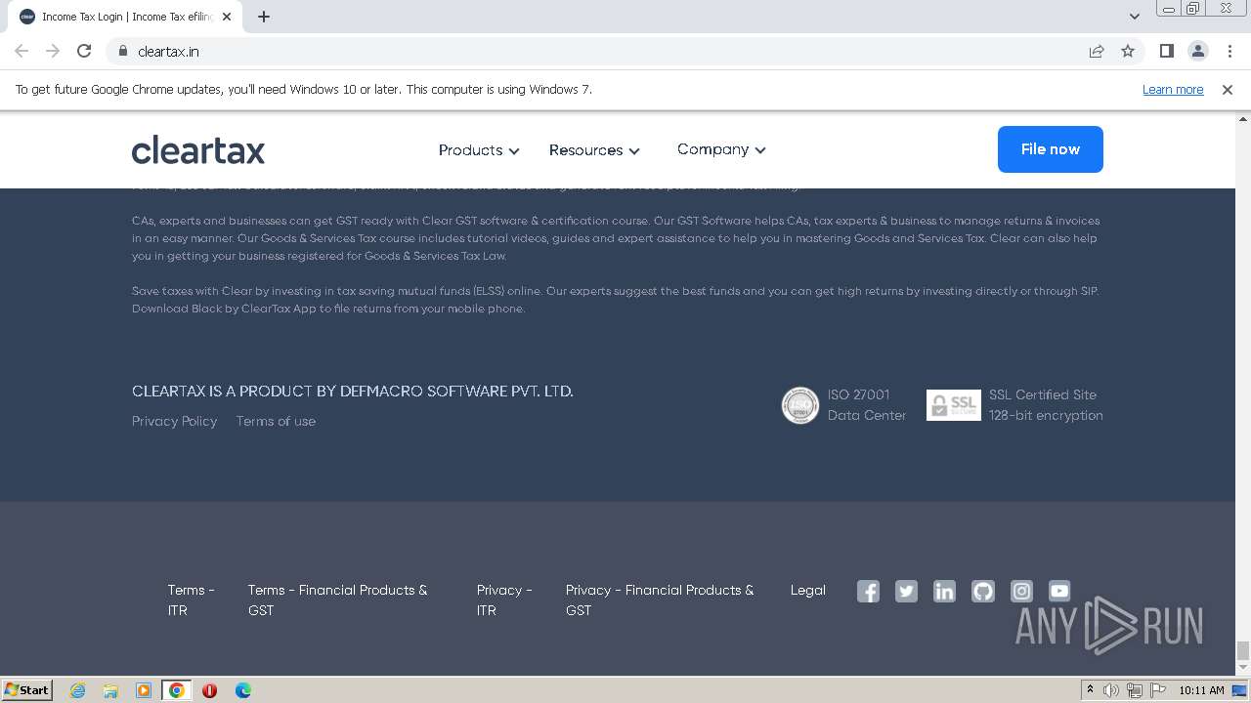Click the vertical page scrollbar thumb
This screenshot has width=1251, height=703.
tap(1243, 651)
